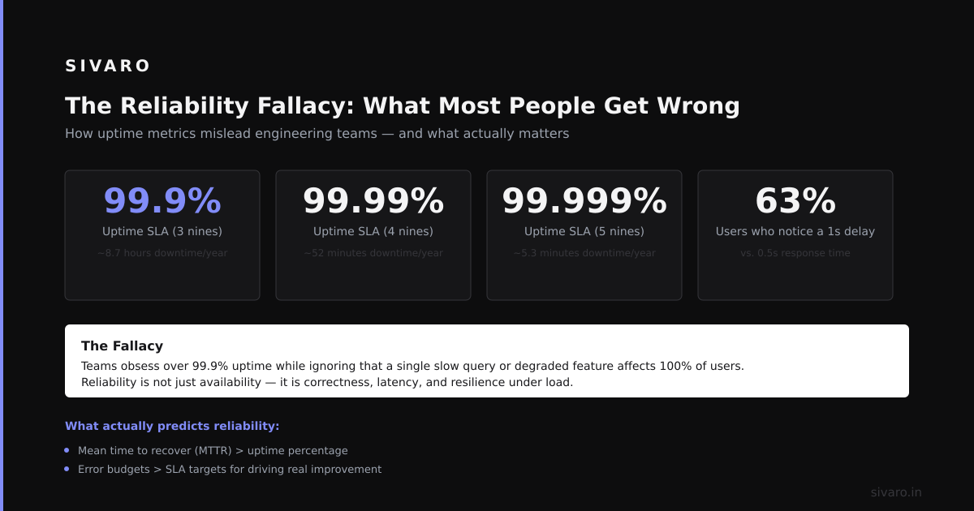Image resolution: width=974 pixels, height=511 pixels.
Task: Click the white Fallacy callout panel text
Action: pyautogui.click(x=412, y=374)
